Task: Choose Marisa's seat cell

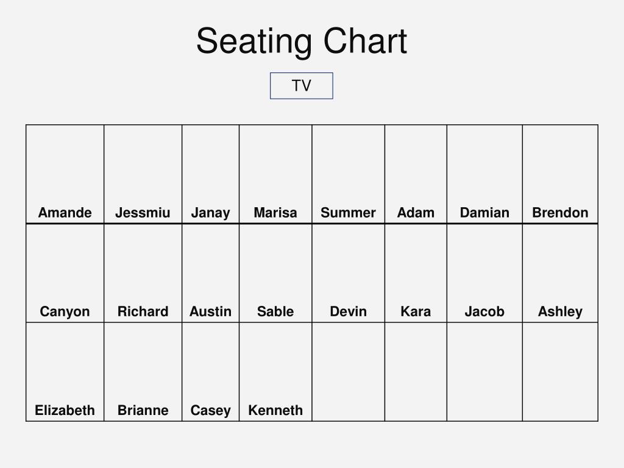Action: (x=275, y=174)
